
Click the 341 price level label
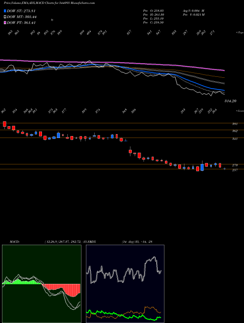[x=235, y=139]
